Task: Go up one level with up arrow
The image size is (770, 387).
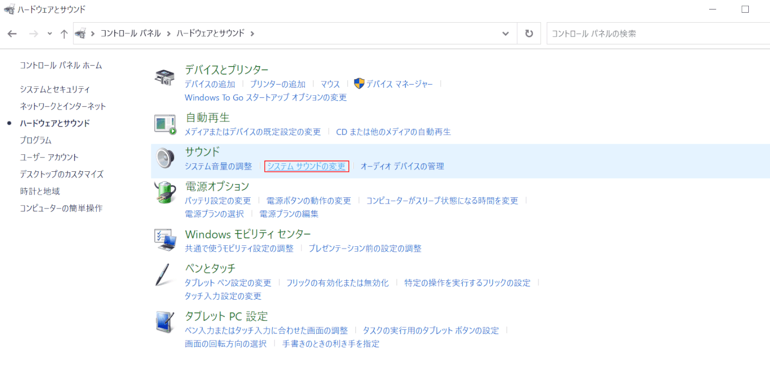Action: point(64,33)
